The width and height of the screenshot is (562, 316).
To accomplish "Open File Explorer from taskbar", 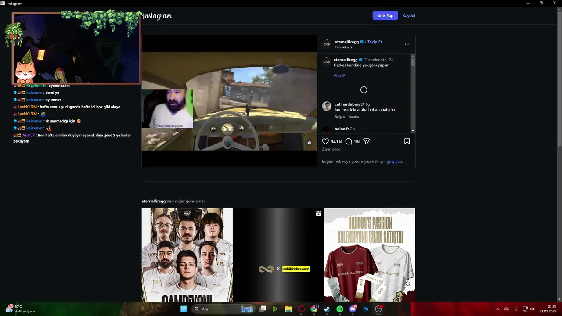I will tap(288, 309).
